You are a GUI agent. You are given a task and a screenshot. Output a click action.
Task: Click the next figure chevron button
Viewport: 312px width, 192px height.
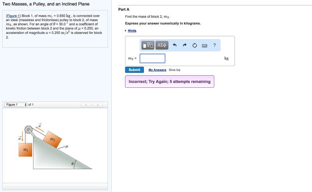click(x=97, y=105)
